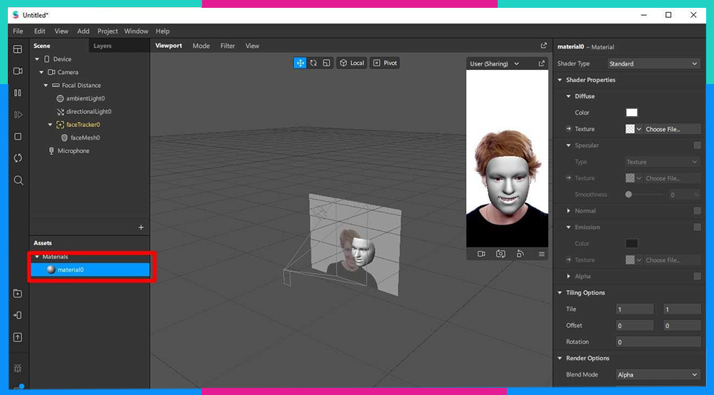Open the layout panel icon in left sidebar

[18, 49]
